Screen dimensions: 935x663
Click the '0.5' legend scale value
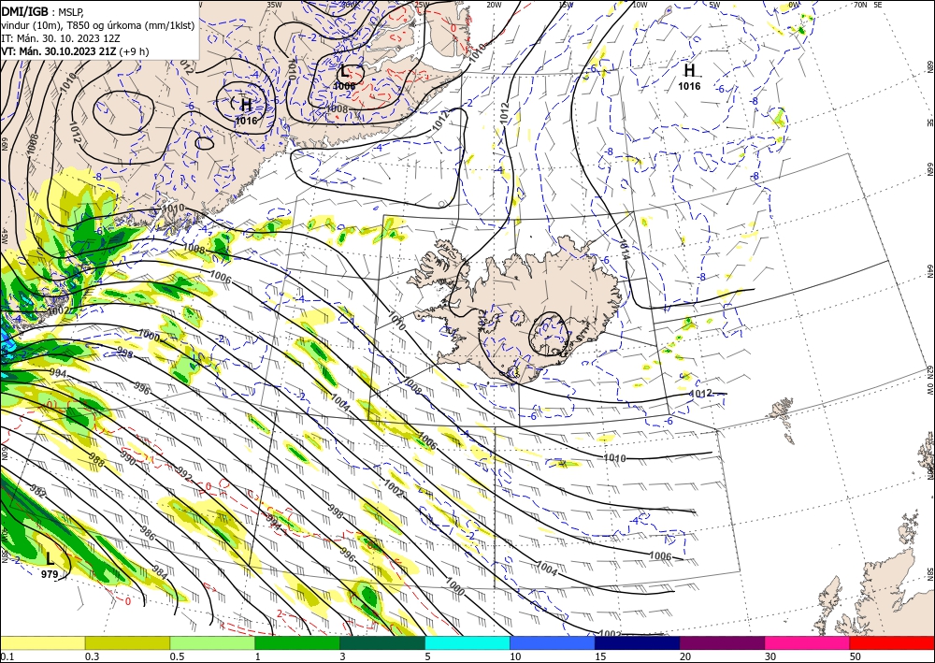point(177,656)
